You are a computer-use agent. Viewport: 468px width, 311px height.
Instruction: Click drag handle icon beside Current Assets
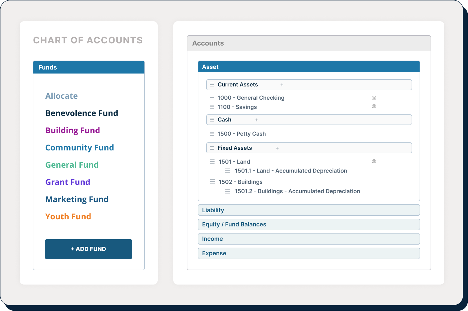[212, 85]
